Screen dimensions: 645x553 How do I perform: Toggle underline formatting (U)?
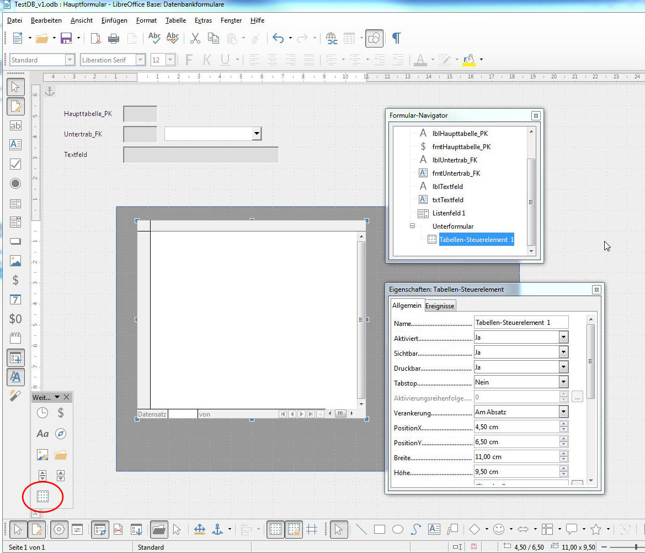click(225, 60)
